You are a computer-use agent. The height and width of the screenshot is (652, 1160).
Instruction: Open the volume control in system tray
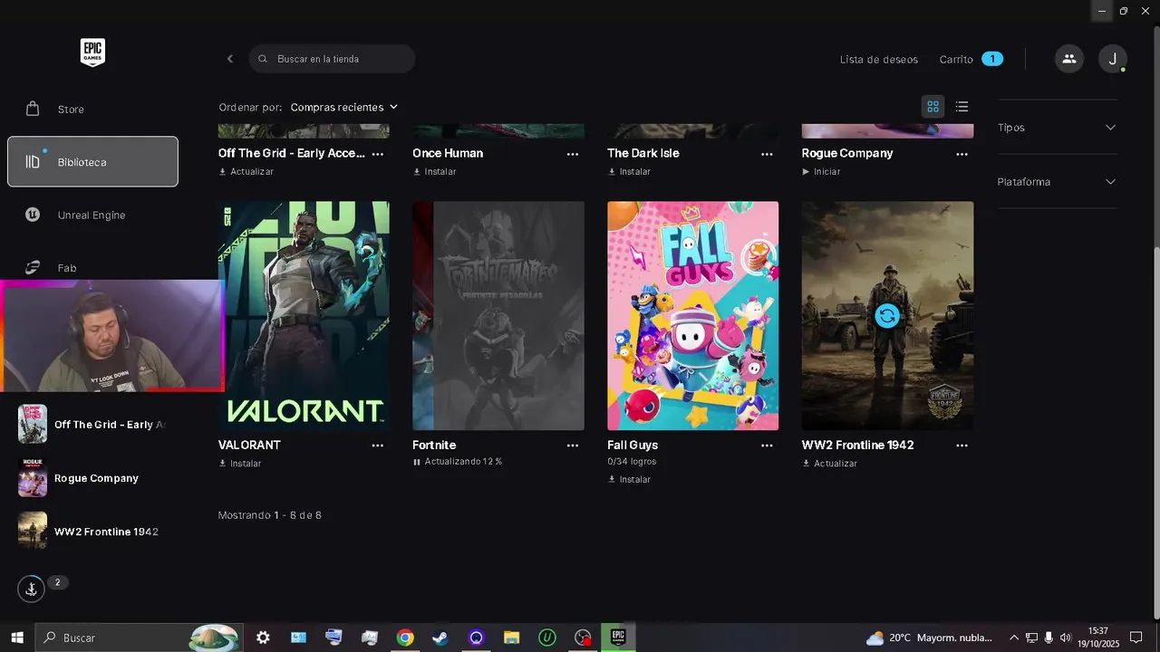coord(1066,638)
